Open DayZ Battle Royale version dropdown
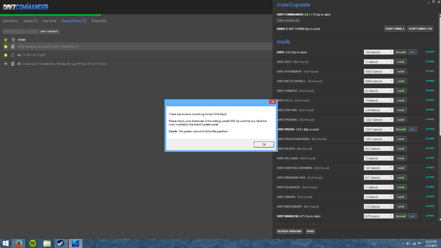The image size is (441, 248). [x=378, y=81]
